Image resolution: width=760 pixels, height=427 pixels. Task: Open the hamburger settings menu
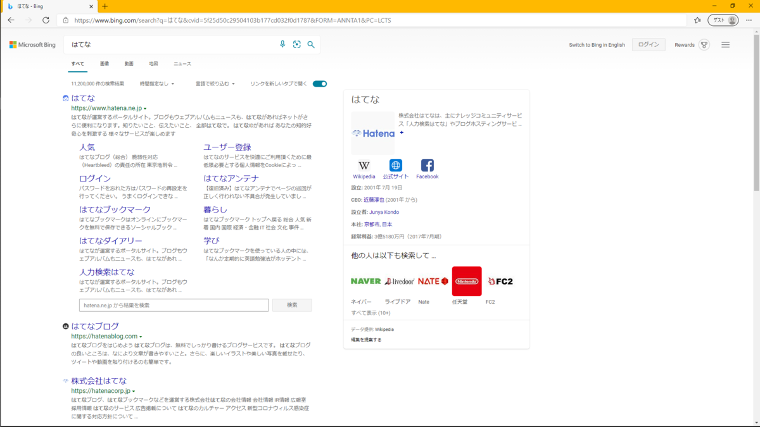(x=726, y=45)
